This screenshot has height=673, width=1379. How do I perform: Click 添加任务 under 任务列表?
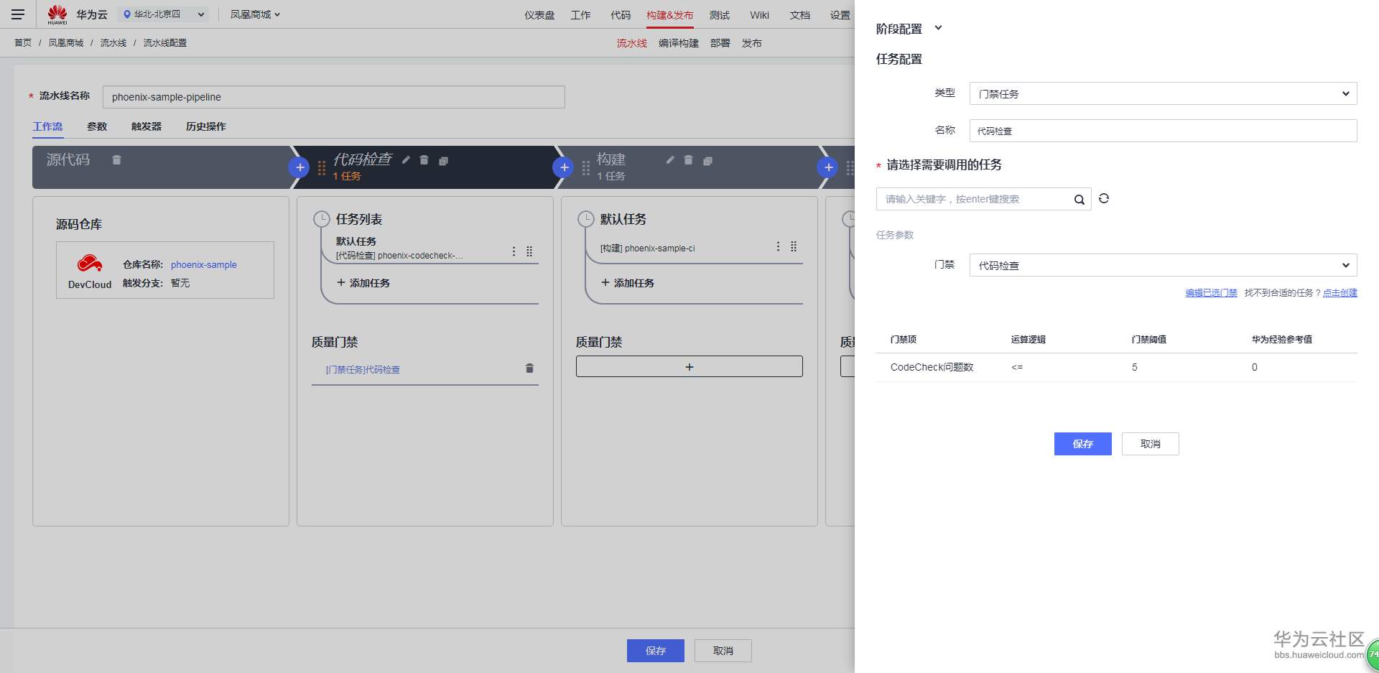[x=363, y=283]
